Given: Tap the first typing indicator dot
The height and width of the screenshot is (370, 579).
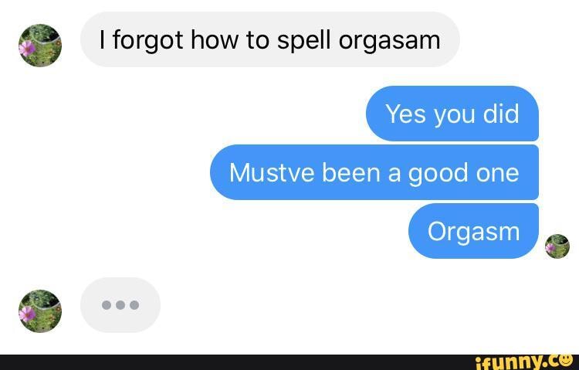Looking at the screenshot, I should (x=107, y=305).
